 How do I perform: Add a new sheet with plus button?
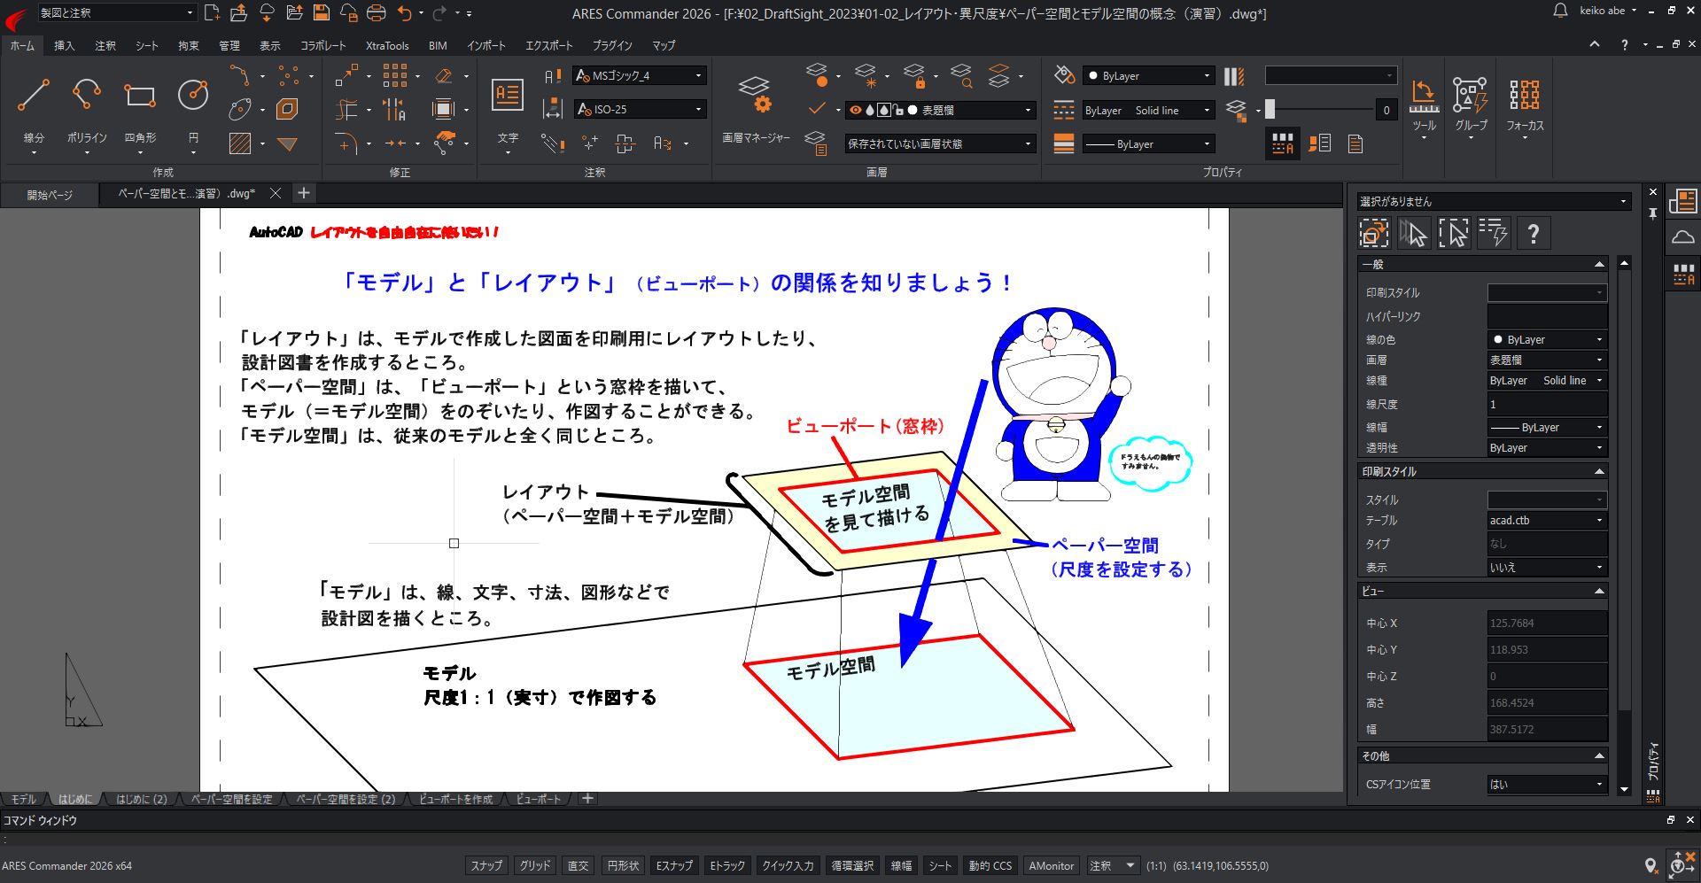587,799
